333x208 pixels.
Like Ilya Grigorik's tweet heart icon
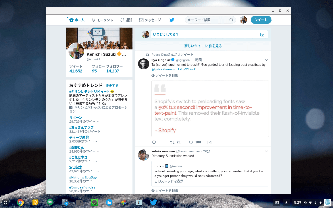click(191, 142)
